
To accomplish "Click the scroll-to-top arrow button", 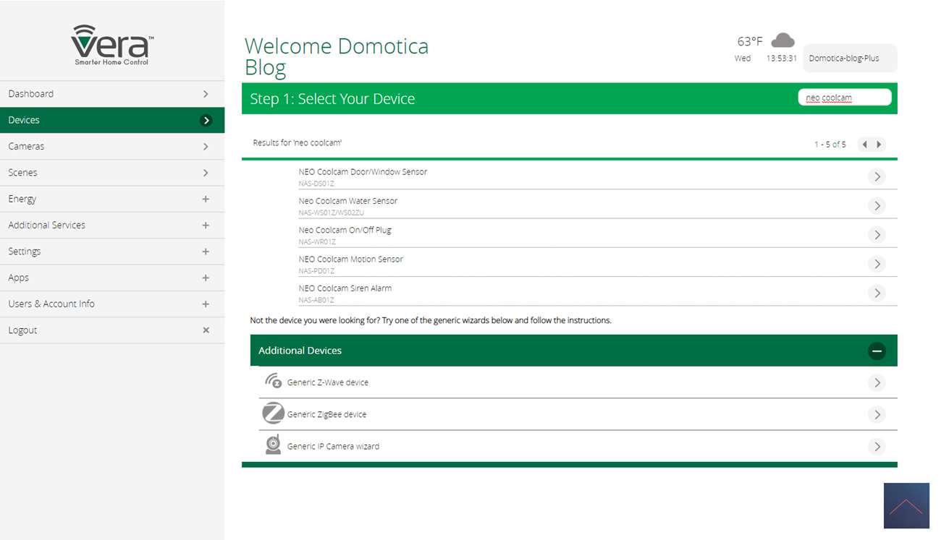I will (x=906, y=506).
